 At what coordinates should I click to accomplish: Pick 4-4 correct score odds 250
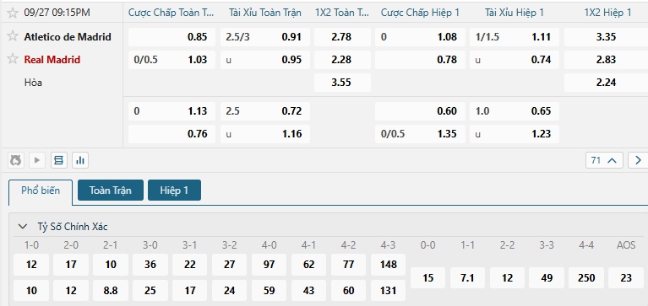coord(586,278)
